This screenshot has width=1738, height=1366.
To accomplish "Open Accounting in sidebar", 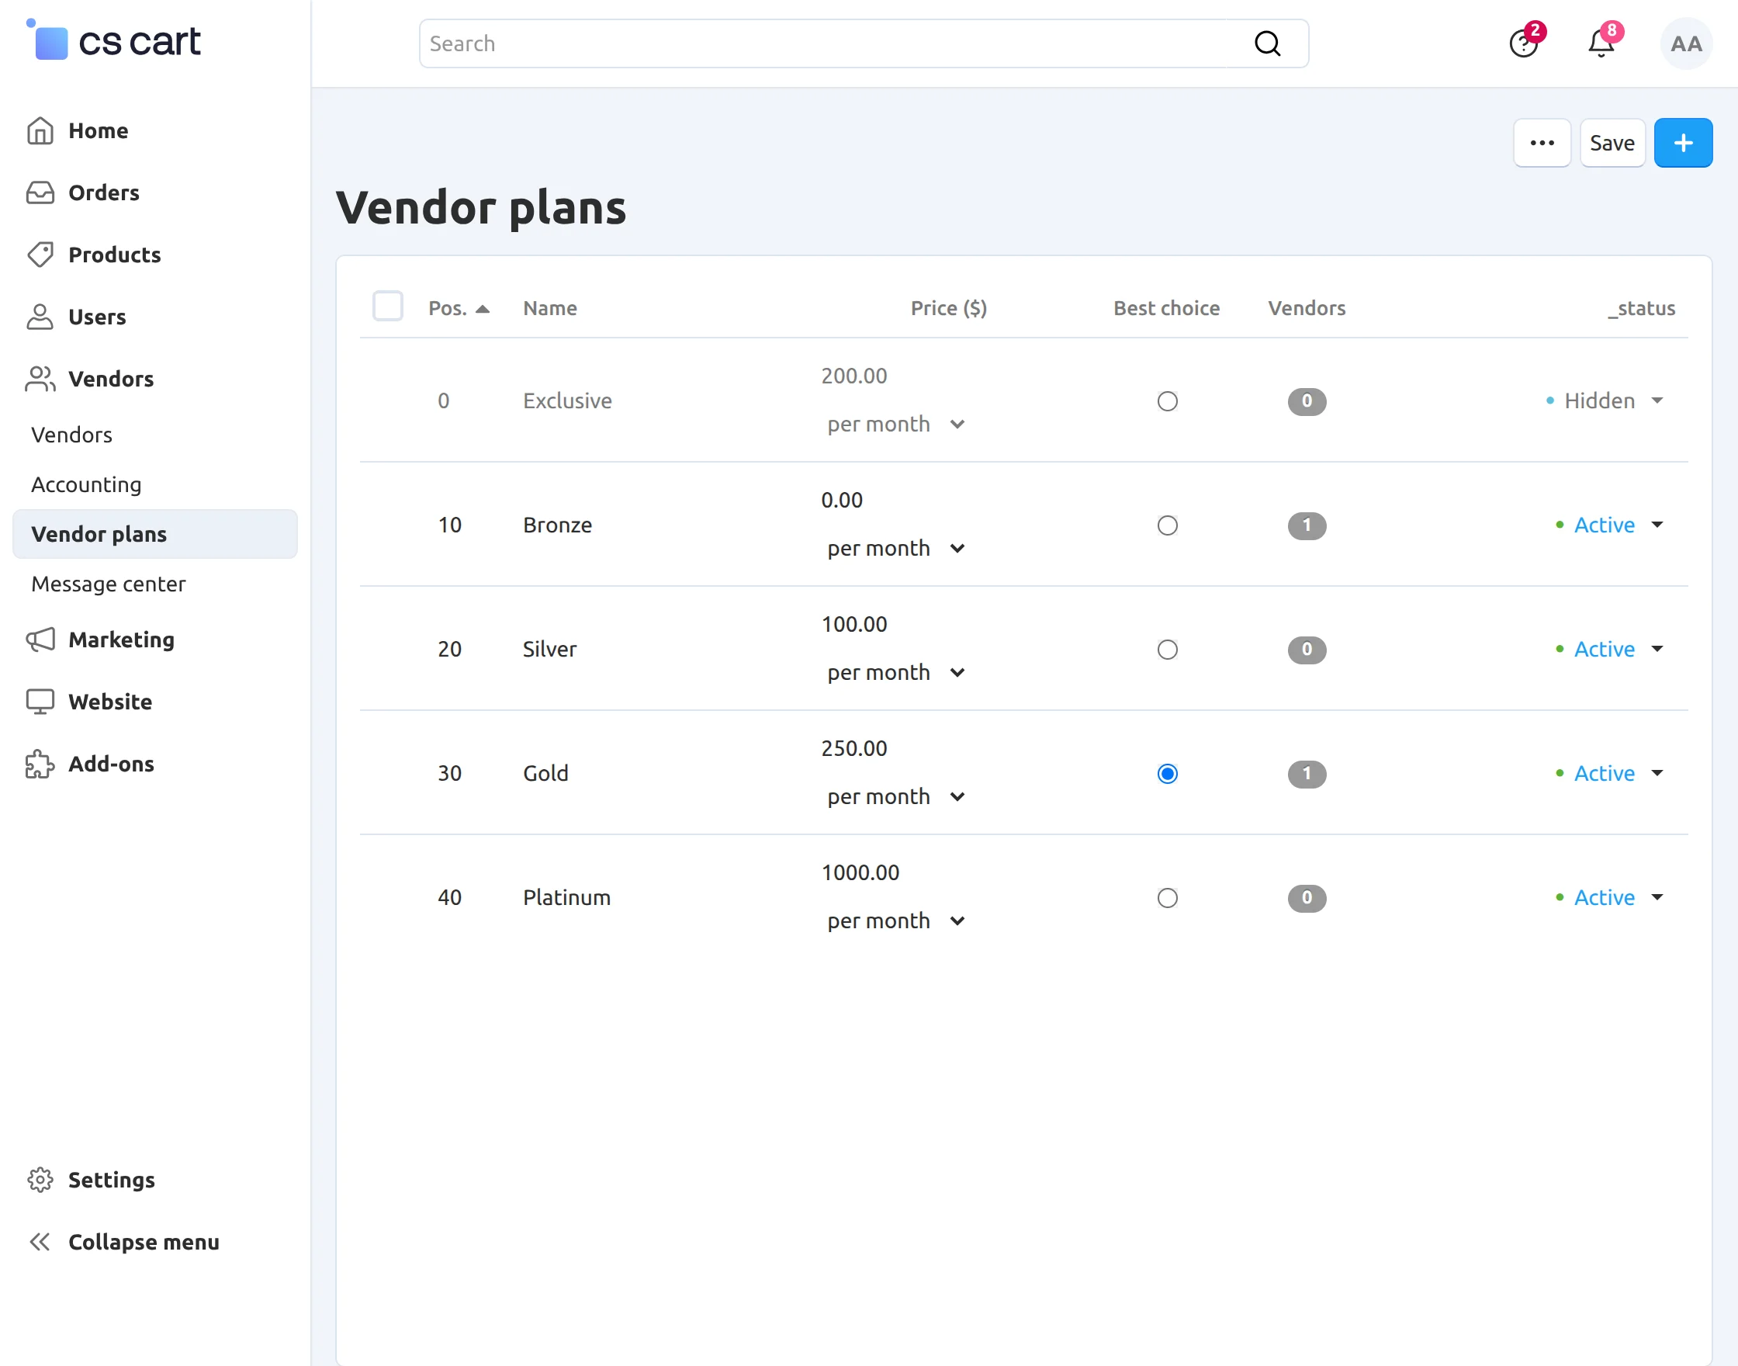I will tap(86, 484).
